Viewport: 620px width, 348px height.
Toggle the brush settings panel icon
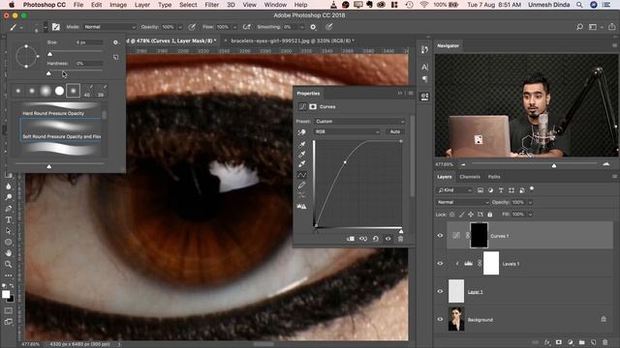click(x=56, y=27)
